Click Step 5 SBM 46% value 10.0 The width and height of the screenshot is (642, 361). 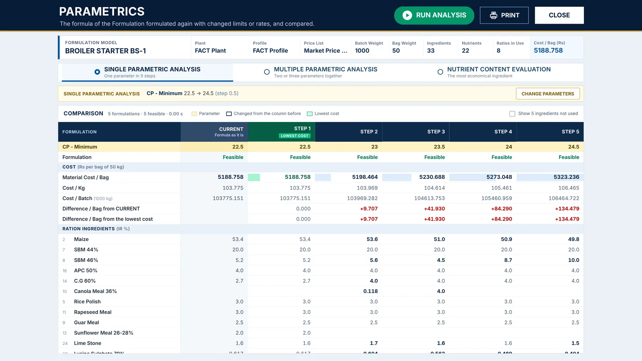[574, 260]
